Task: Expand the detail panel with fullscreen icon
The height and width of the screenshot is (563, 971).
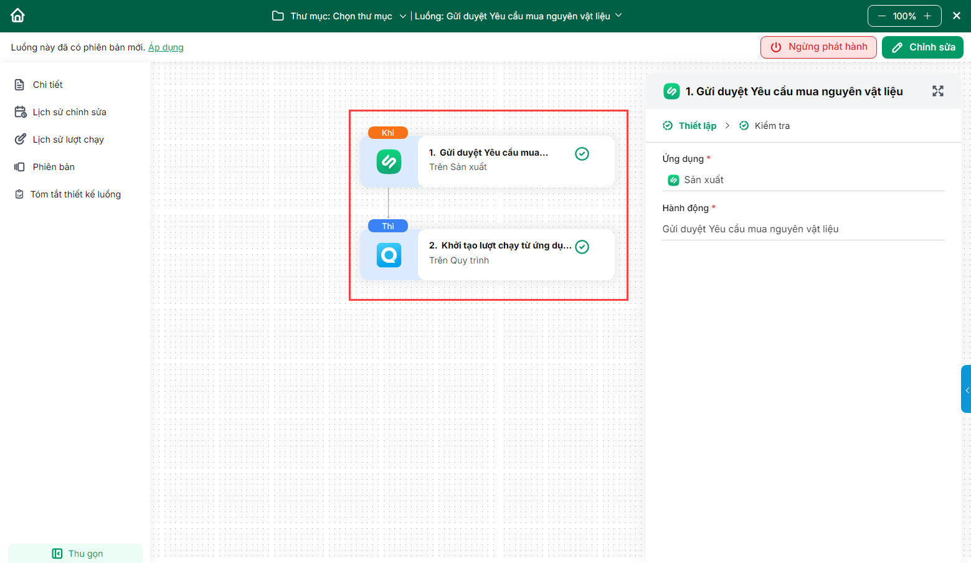Action: tap(937, 91)
